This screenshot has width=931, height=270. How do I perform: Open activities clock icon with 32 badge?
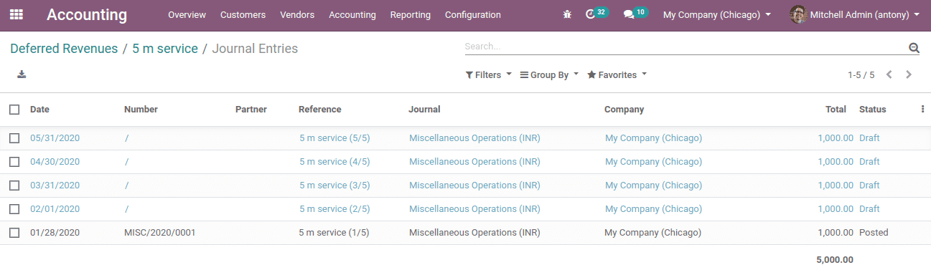pyautogui.click(x=597, y=14)
